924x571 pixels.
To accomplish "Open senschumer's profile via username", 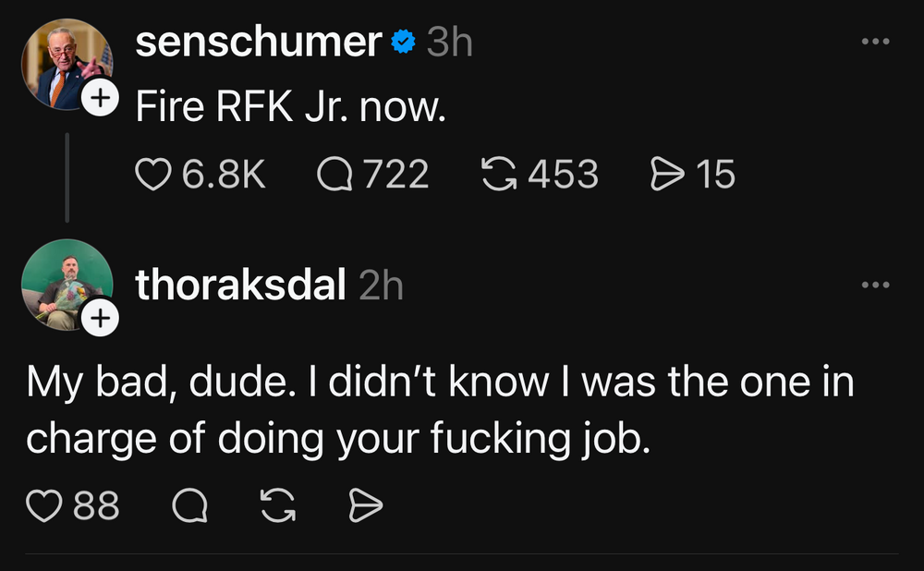I will click(258, 43).
